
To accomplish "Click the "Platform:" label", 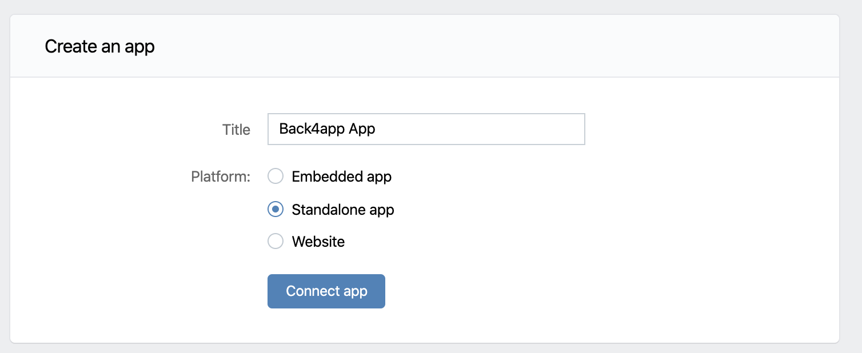I will 221,176.
